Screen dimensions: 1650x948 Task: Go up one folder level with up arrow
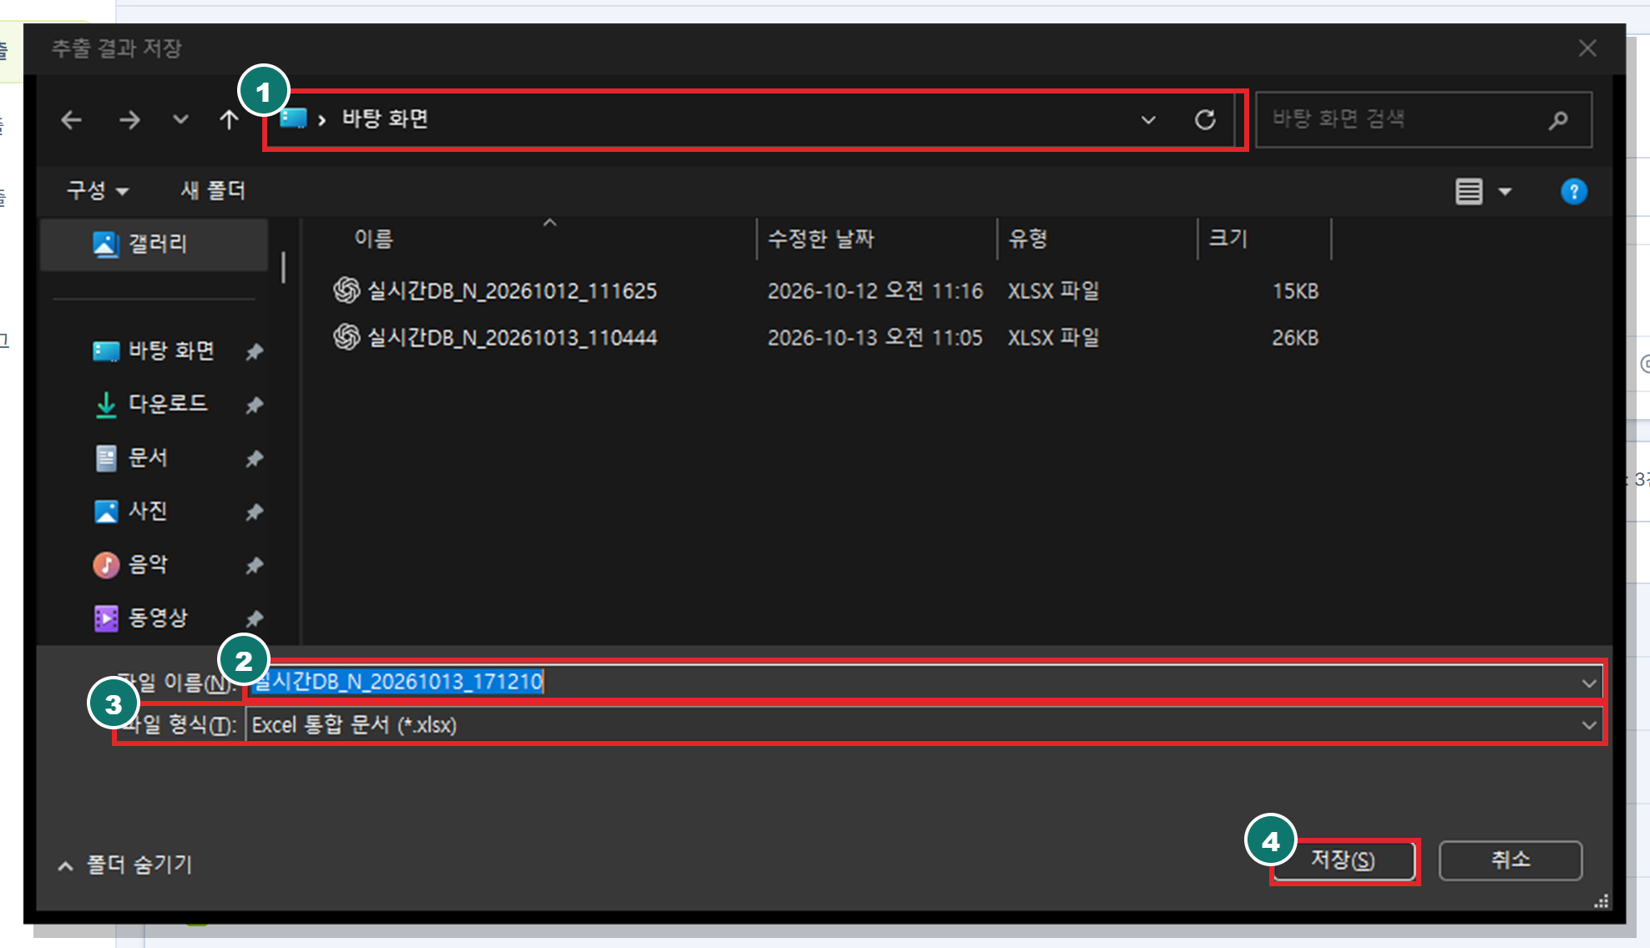(229, 120)
